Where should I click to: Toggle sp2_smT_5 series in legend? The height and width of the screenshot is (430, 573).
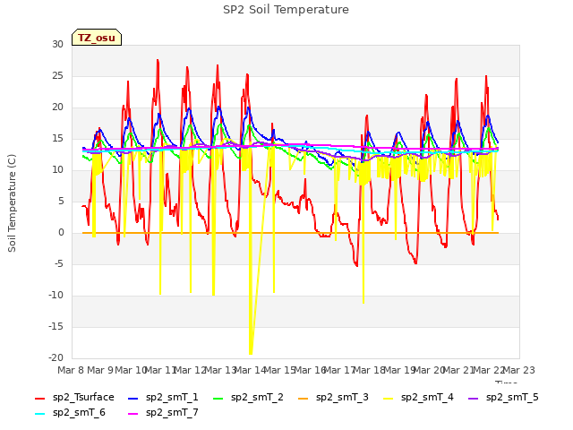tap(503, 398)
